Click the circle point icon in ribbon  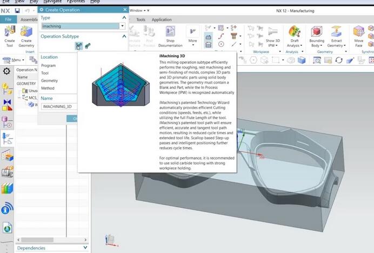click(x=221, y=44)
